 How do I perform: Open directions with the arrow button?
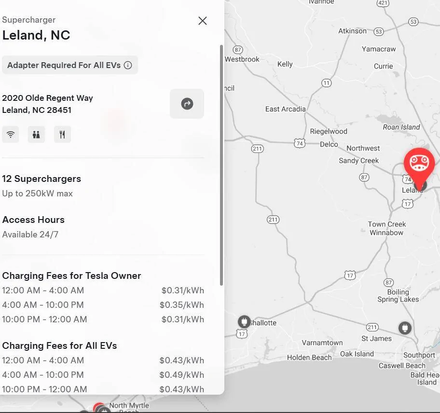click(x=187, y=104)
